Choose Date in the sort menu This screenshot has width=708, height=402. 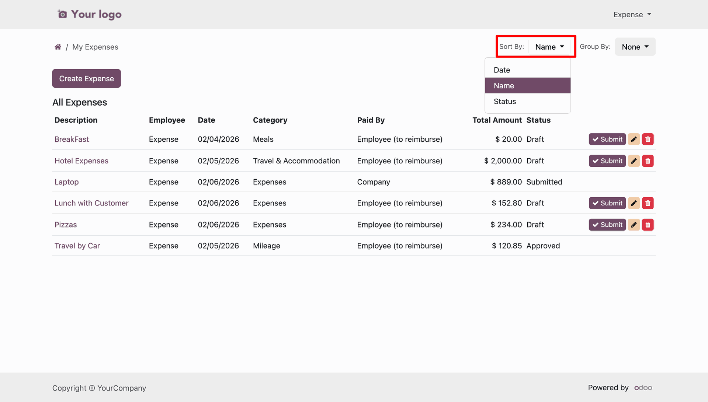pyautogui.click(x=528, y=70)
